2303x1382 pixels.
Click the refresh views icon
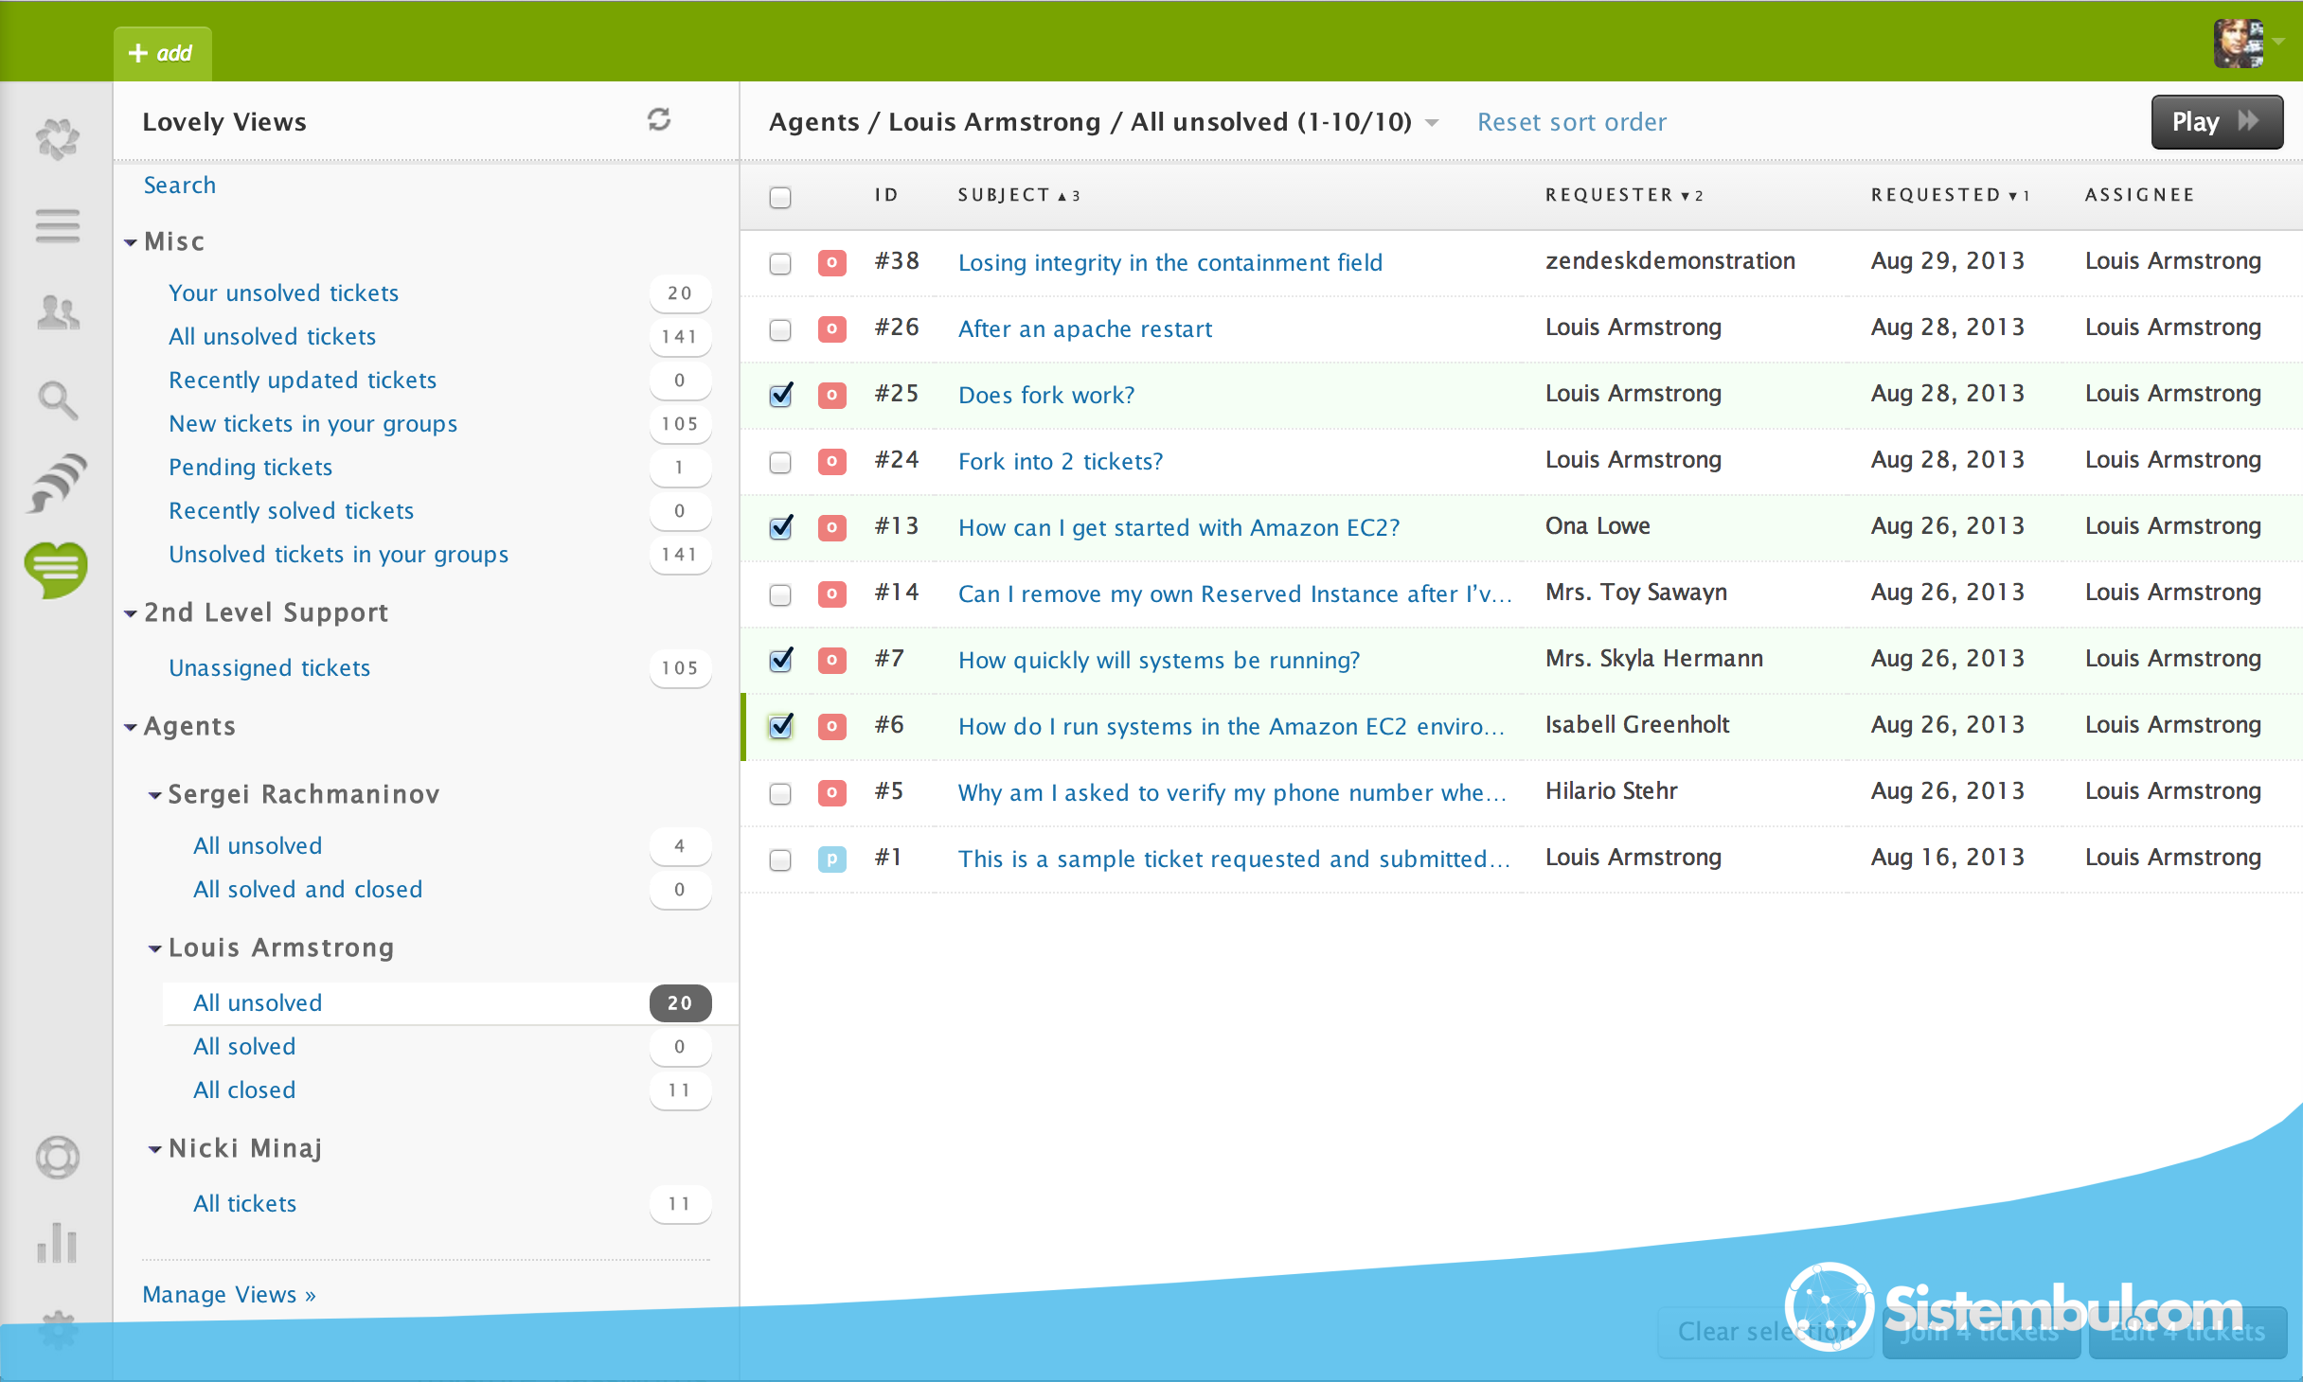[659, 119]
